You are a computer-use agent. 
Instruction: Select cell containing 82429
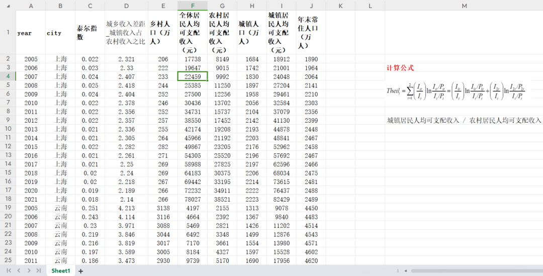282,199
